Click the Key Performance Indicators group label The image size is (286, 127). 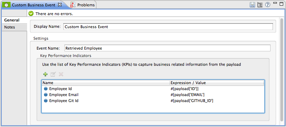[x=65, y=56]
